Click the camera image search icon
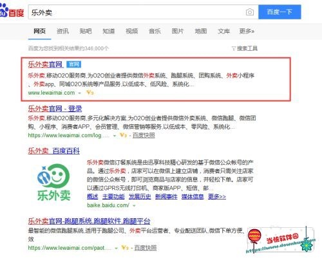Viewport: 322px width, 260px height. (249, 12)
